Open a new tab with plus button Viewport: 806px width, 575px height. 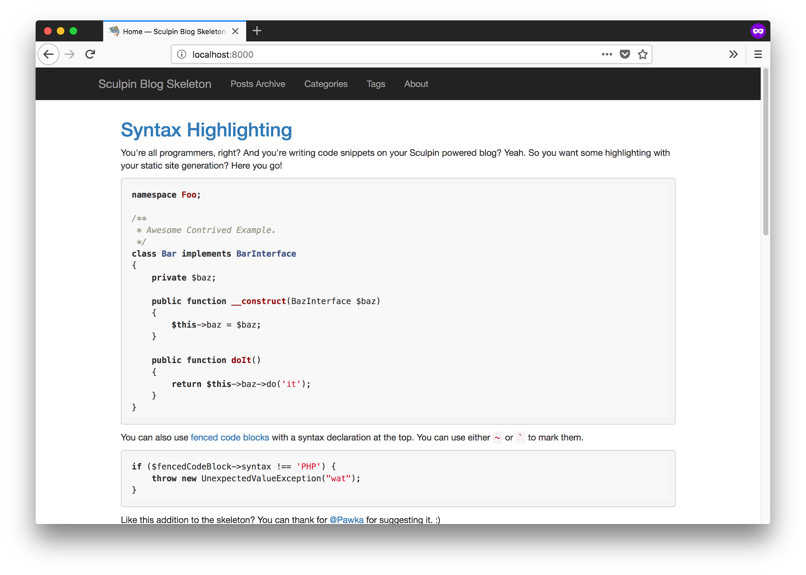[x=257, y=31]
